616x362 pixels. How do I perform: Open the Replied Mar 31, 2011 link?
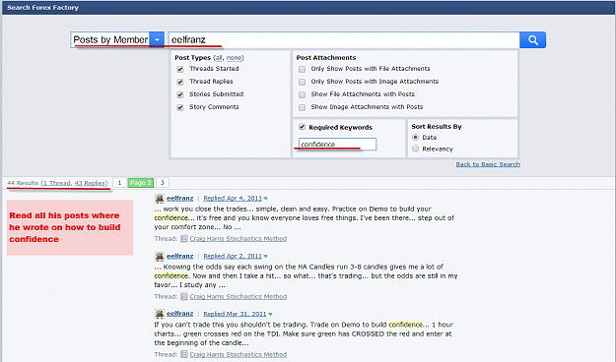click(x=235, y=314)
